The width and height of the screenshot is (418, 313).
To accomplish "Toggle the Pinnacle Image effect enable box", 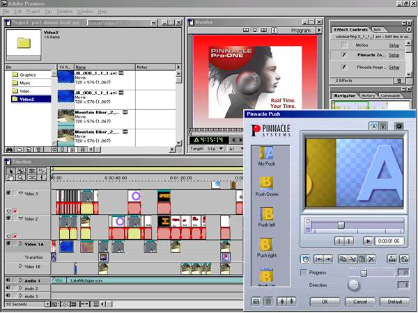I will tap(344, 67).
